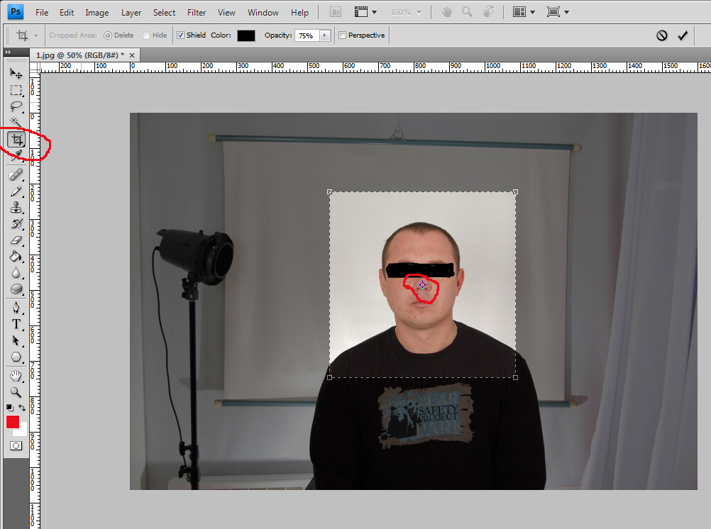Click the red foreground color swatch

tap(13, 422)
